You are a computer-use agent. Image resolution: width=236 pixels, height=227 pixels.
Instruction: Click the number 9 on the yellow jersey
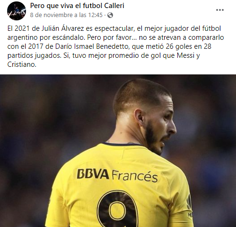tap(118, 209)
